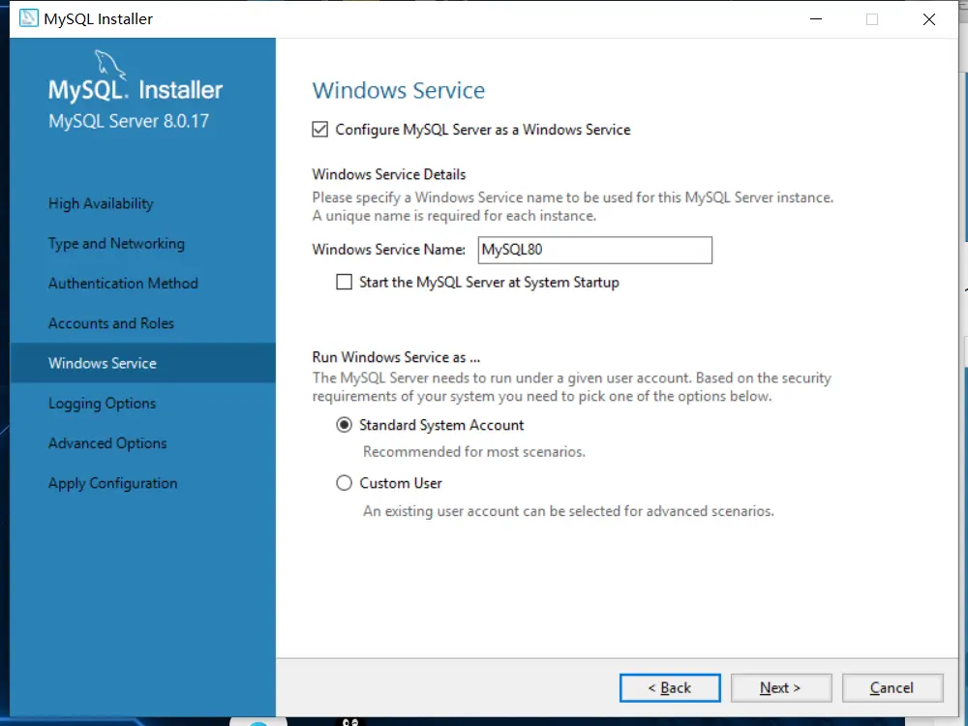Click the 'An existing user account' description text
This screenshot has width=968, height=726.
click(x=568, y=511)
